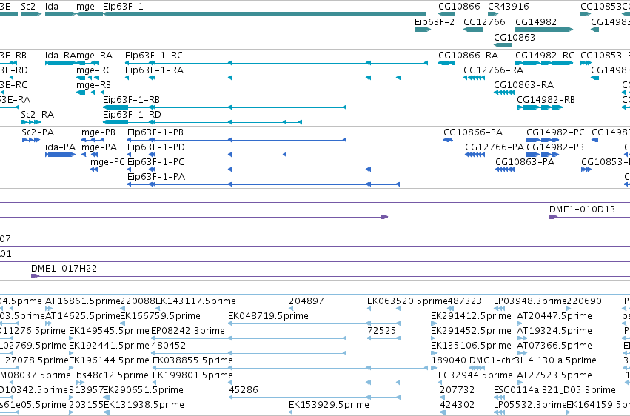
Task: Open the CG14982-PB protein label
Action: (555, 147)
